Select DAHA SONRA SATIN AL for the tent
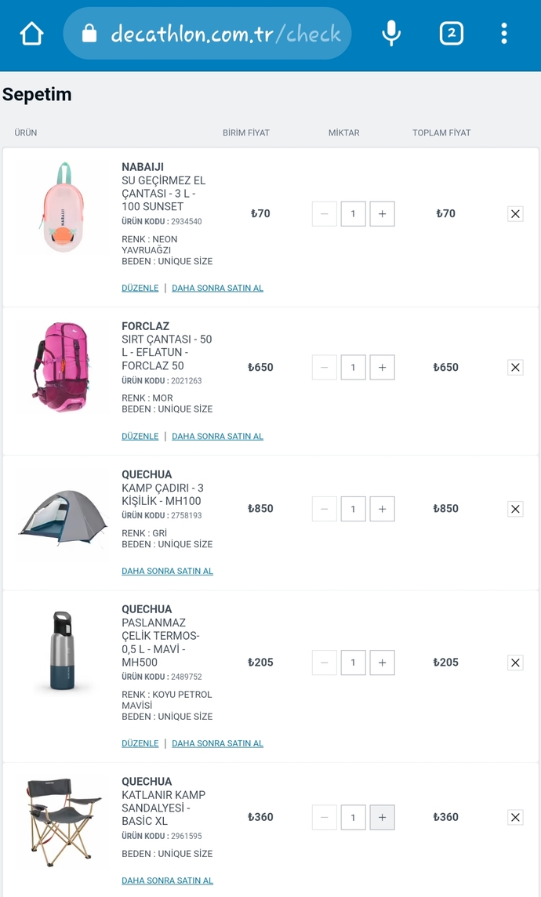This screenshot has width=541, height=897. [x=167, y=571]
